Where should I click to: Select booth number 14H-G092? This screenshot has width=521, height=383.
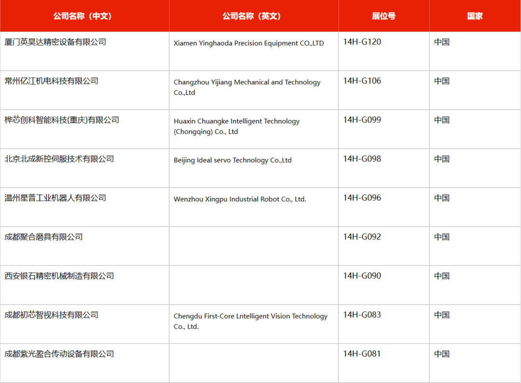click(362, 237)
